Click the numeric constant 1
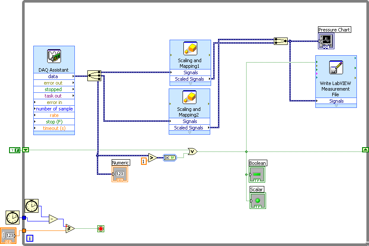Screen dimensions: 369x246 (144, 161)
